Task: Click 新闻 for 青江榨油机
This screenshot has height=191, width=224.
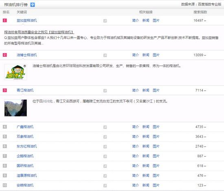Action: coord(146,90)
